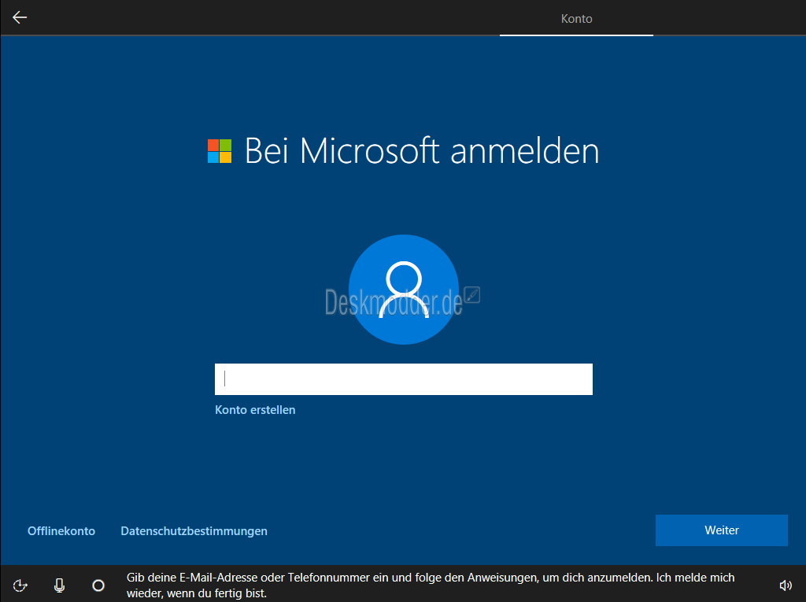Select the user avatar picture
The image size is (806, 602).
[x=404, y=290]
